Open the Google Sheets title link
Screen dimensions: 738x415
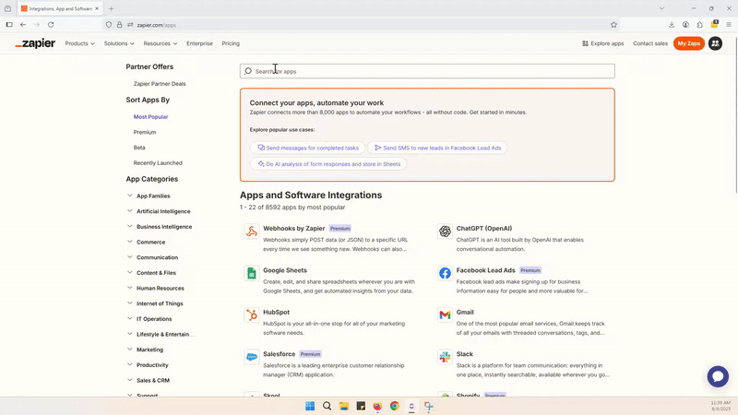pyautogui.click(x=285, y=270)
